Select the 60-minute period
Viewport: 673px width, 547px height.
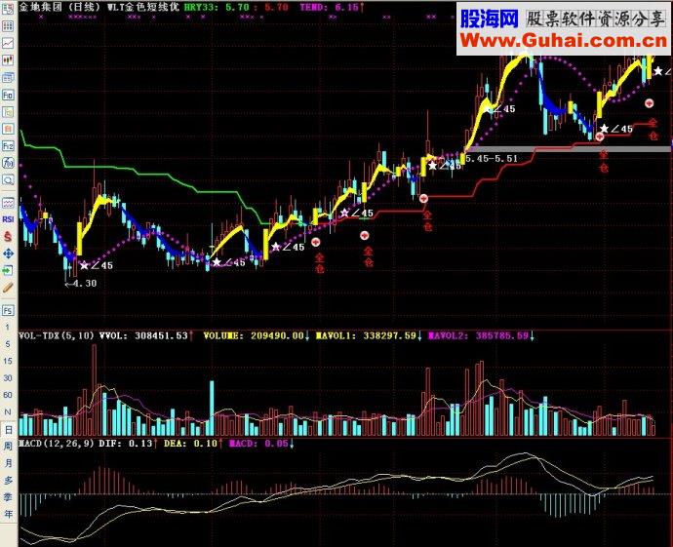click(x=8, y=395)
